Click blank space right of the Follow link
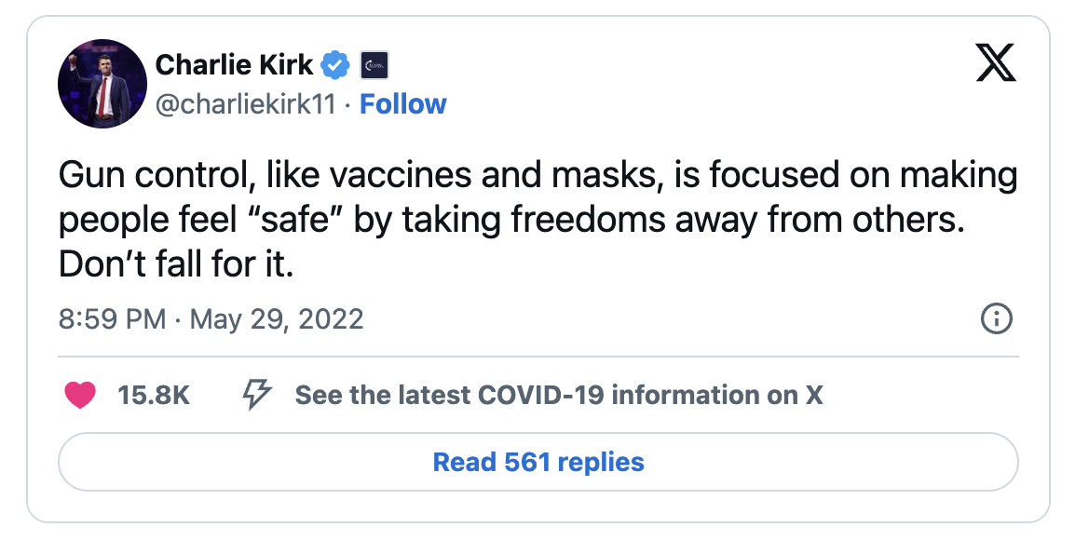 coord(686,104)
